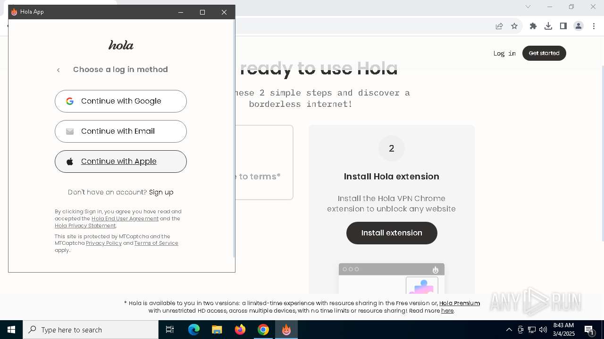This screenshot has width=604, height=339.
Task: Switch to Hola app on taskbar
Action: pos(286,330)
